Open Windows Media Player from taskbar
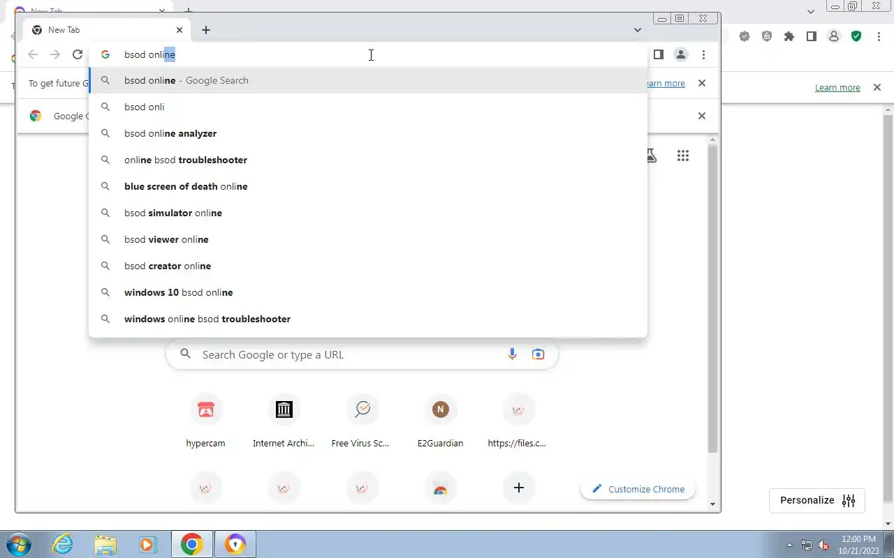Viewport: 894px width, 558px height. point(147,544)
